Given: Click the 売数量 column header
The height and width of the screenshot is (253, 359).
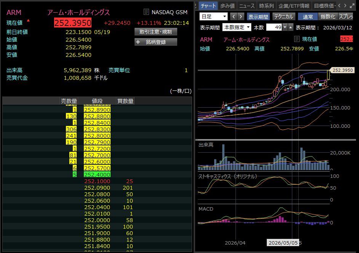Looking at the screenshot, I should (x=69, y=101).
